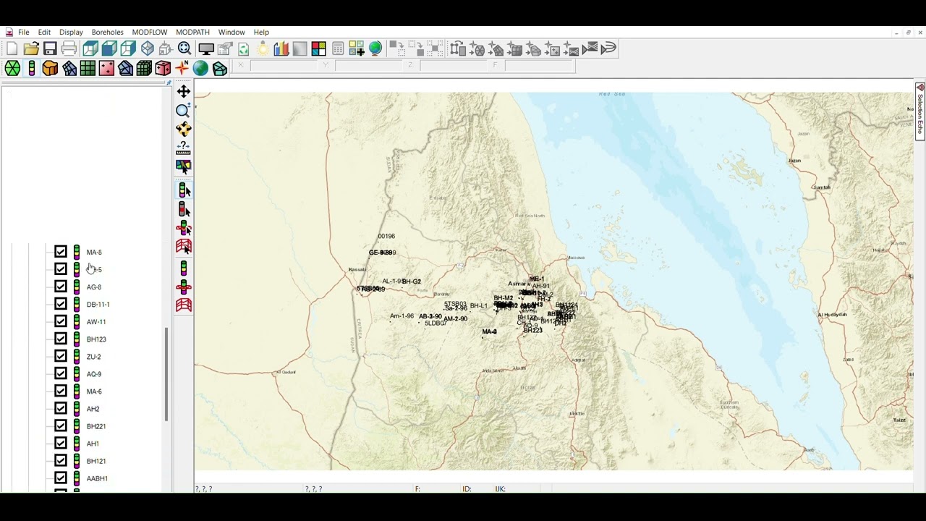Select AABH1 in the project tree
926x521 pixels.
[97, 478]
